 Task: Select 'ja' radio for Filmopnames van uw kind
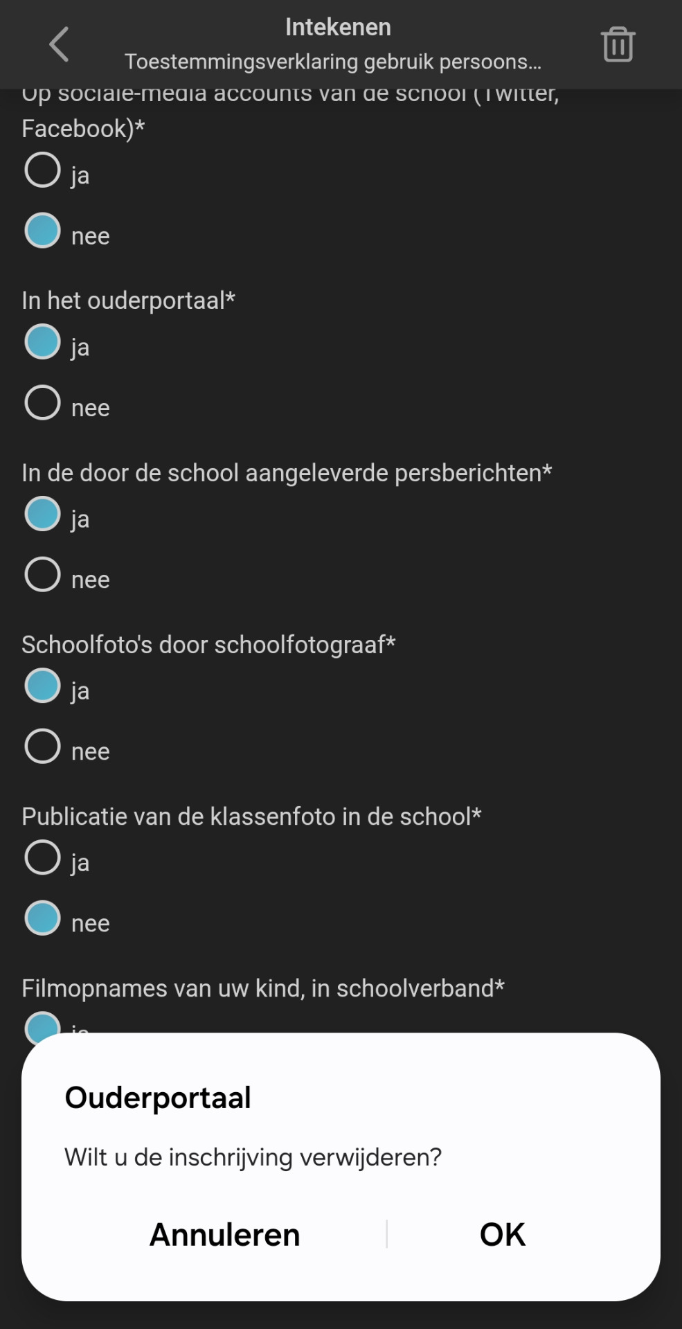[x=43, y=1024]
